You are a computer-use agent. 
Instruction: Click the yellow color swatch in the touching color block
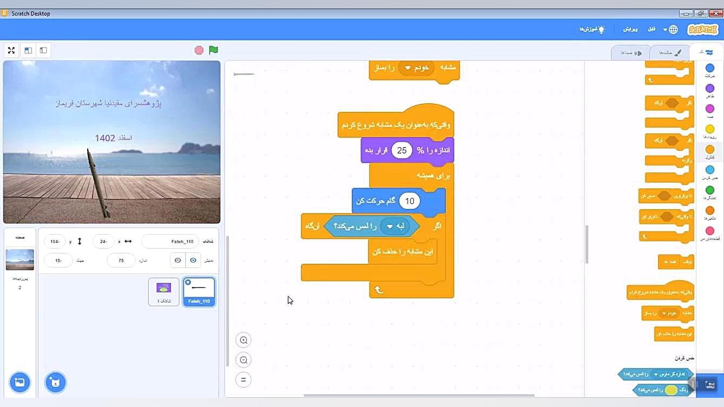671,390
